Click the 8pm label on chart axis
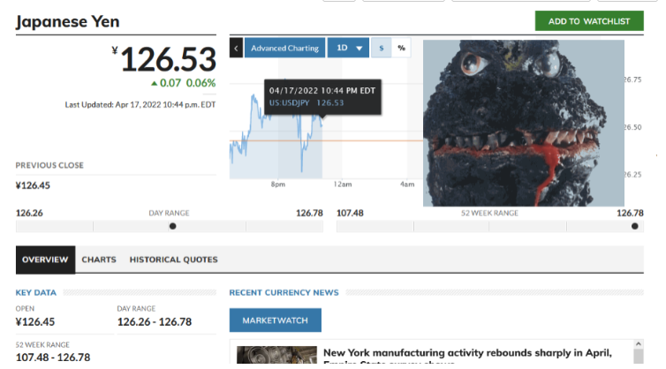 (278, 184)
